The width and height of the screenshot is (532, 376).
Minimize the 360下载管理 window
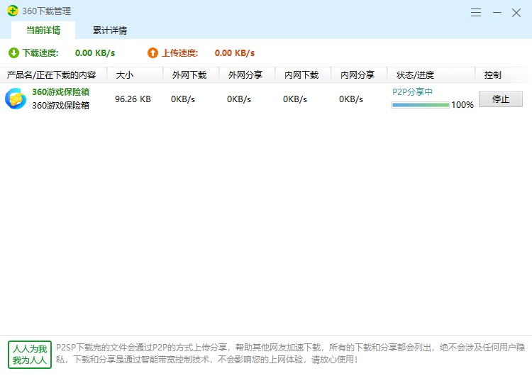[497, 13]
